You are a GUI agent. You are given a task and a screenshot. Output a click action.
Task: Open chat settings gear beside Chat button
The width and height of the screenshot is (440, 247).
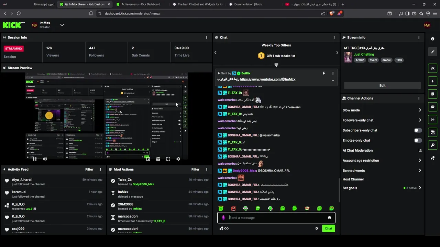(x=317, y=228)
